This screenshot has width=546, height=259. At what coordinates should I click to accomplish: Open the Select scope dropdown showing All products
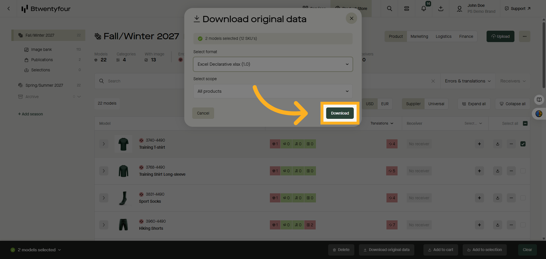[272, 91]
